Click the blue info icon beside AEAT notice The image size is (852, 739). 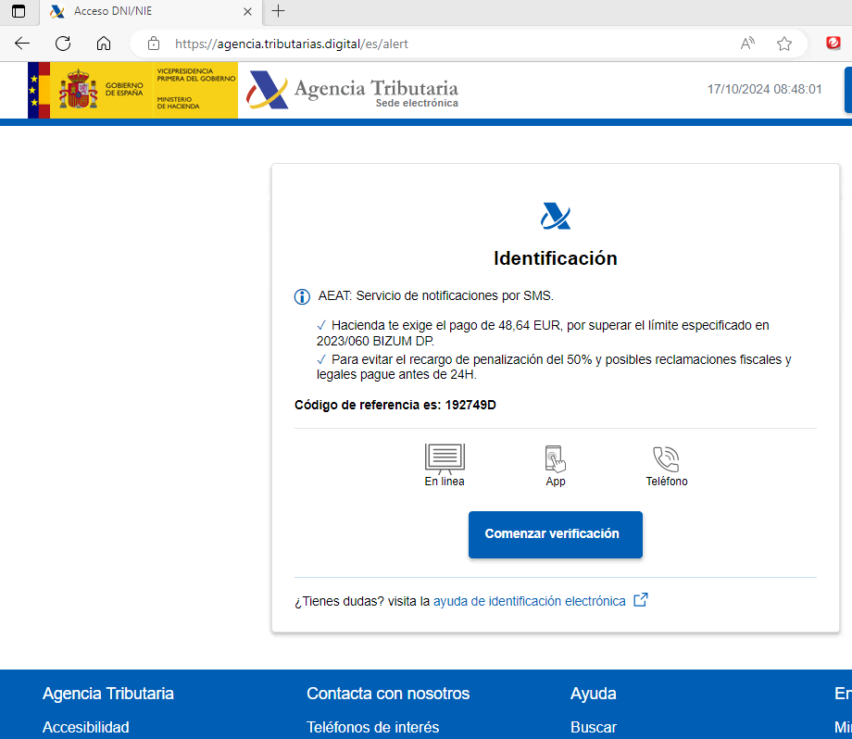click(302, 296)
